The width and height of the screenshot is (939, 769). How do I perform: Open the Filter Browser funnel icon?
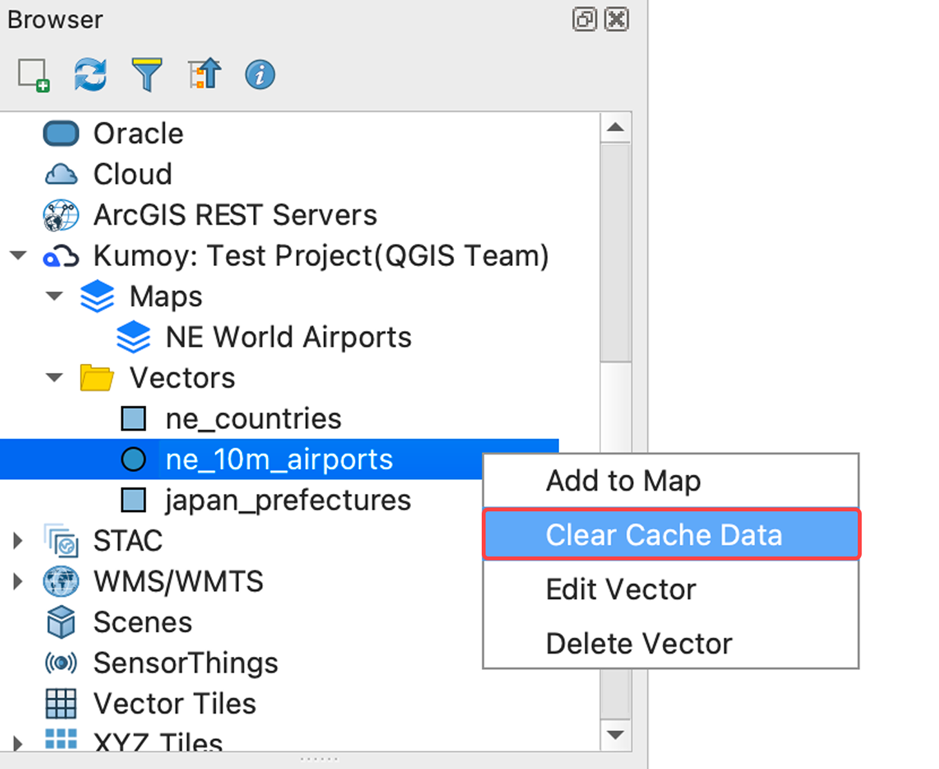(x=147, y=75)
